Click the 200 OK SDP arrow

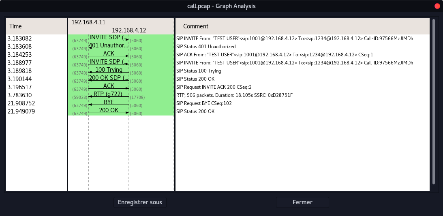point(108,79)
